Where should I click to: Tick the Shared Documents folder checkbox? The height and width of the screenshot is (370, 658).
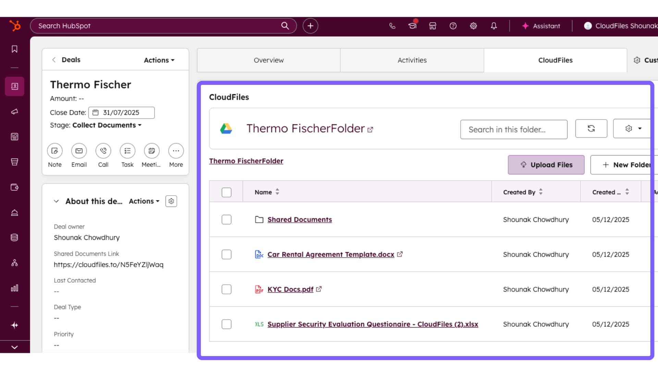(x=227, y=220)
